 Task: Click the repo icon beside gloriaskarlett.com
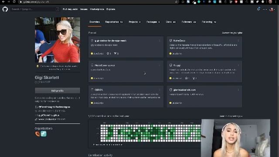coord(170,90)
